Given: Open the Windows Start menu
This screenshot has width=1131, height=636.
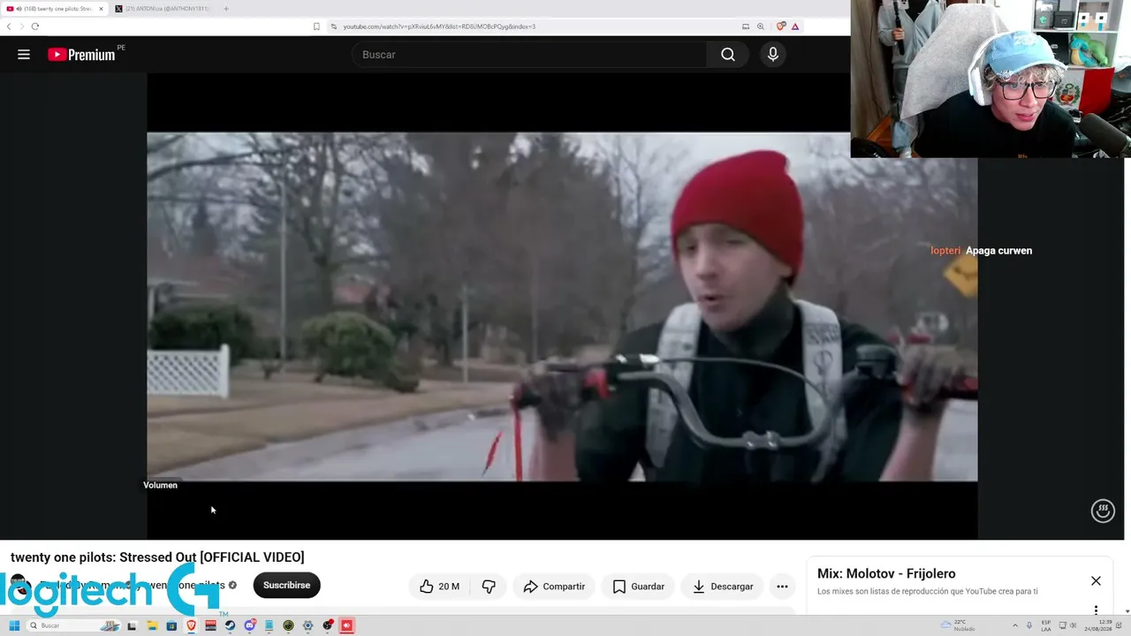Looking at the screenshot, I should 14,625.
